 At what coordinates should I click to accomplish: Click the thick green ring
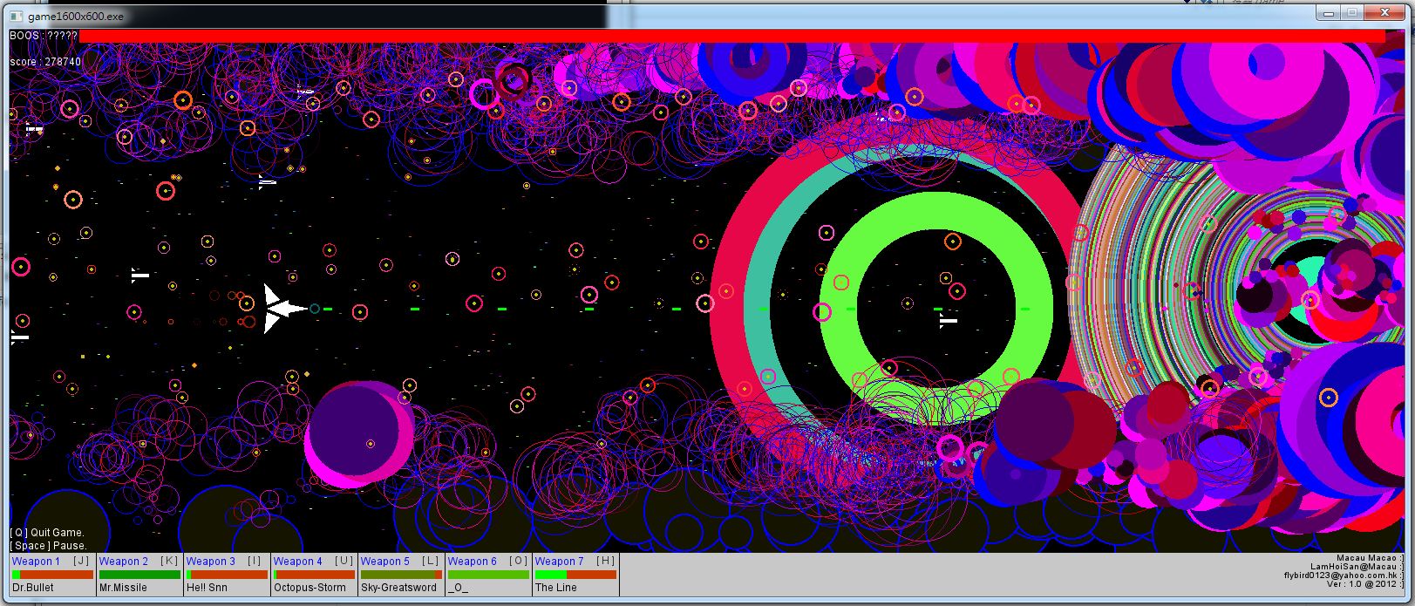(935, 310)
